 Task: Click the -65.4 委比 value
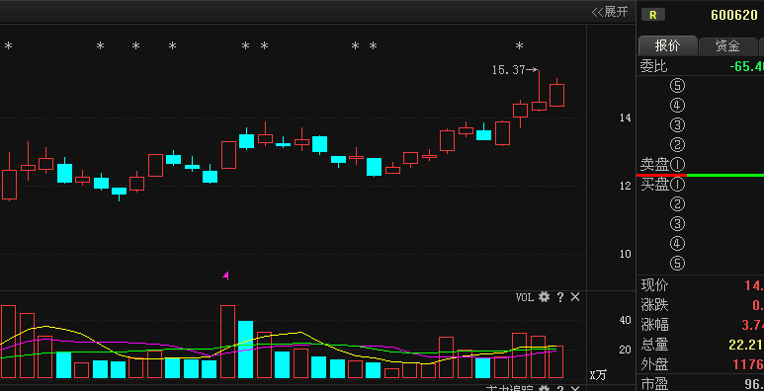click(746, 66)
